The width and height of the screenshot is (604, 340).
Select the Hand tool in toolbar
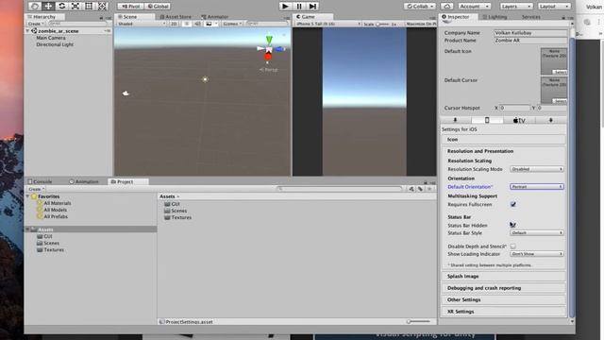[x=35, y=7]
